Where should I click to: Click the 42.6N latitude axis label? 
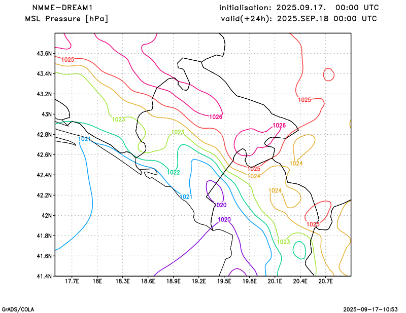(x=44, y=154)
